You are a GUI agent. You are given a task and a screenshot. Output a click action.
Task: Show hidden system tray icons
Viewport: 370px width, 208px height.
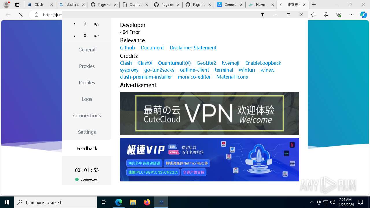click(x=312, y=202)
